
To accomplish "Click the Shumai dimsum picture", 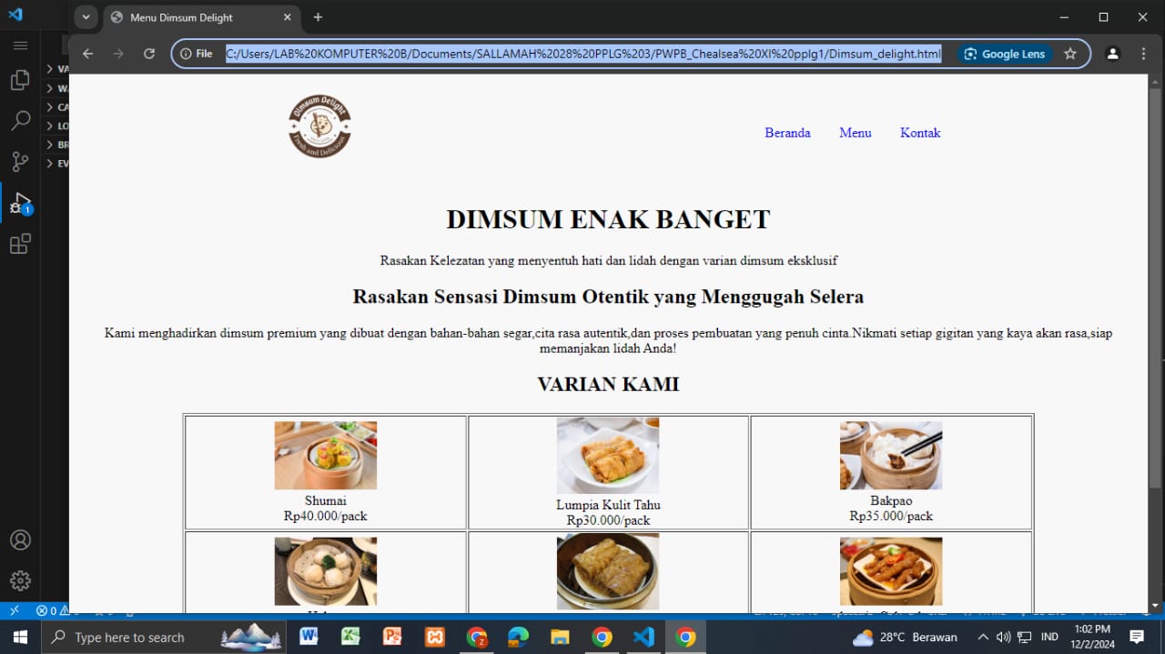I will [x=326, y=455].
